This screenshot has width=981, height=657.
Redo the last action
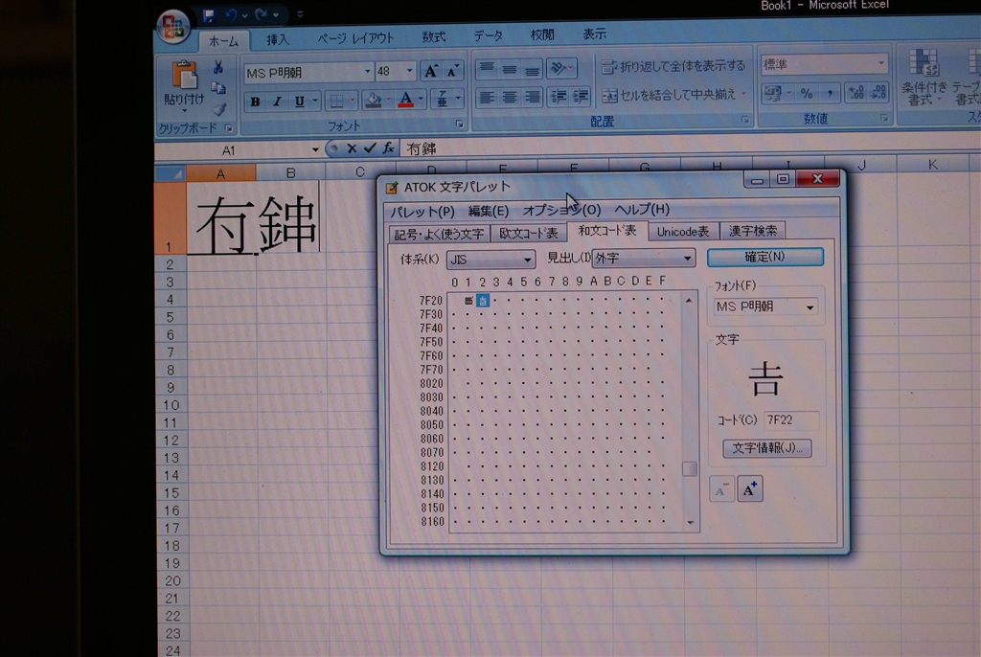(x=262, y=15)
